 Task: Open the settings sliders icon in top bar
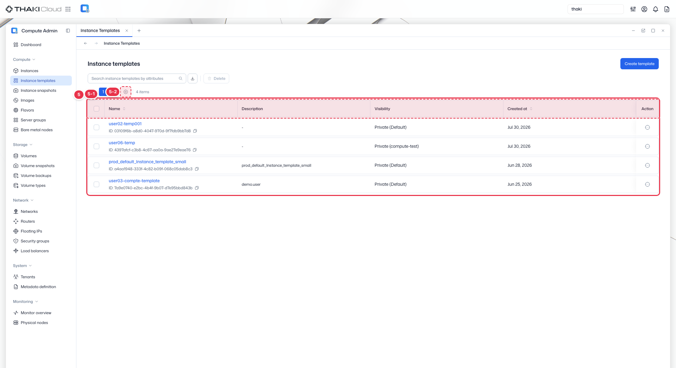[633, 9]
